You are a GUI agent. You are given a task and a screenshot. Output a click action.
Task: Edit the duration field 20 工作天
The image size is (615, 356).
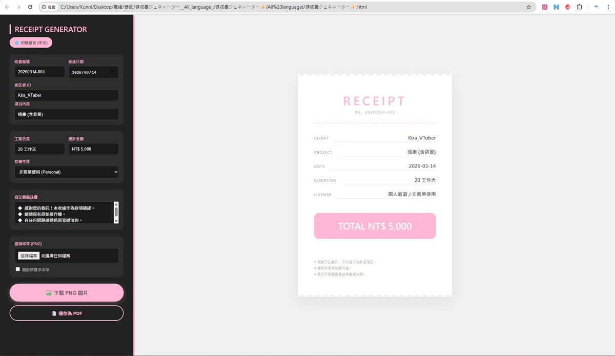[x=40, y=149]
